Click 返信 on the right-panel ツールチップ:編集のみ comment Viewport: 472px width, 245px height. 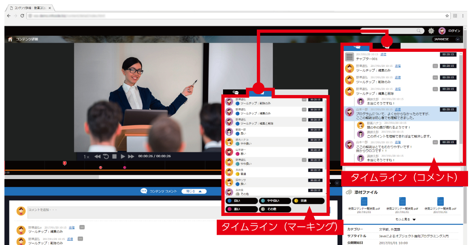(398, 66)
